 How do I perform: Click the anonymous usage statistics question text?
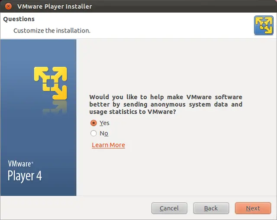click(166, 104)
